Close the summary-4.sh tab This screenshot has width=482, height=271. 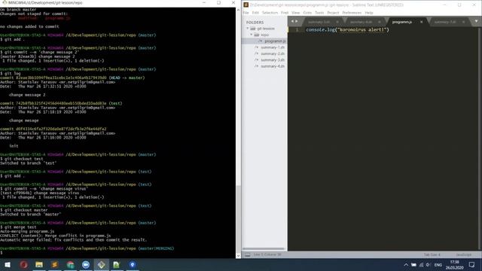tap(380, 22)
